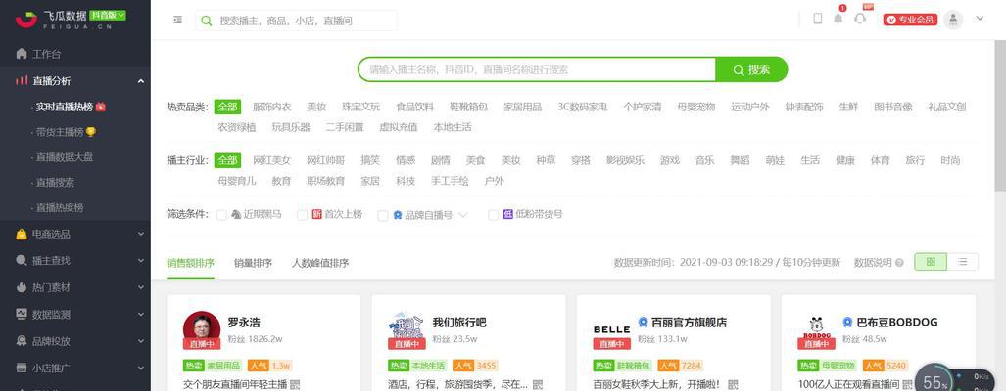Click the 电商选品 bag icon
Screen dimensions: 1006x391
click(x=22, y=235)
